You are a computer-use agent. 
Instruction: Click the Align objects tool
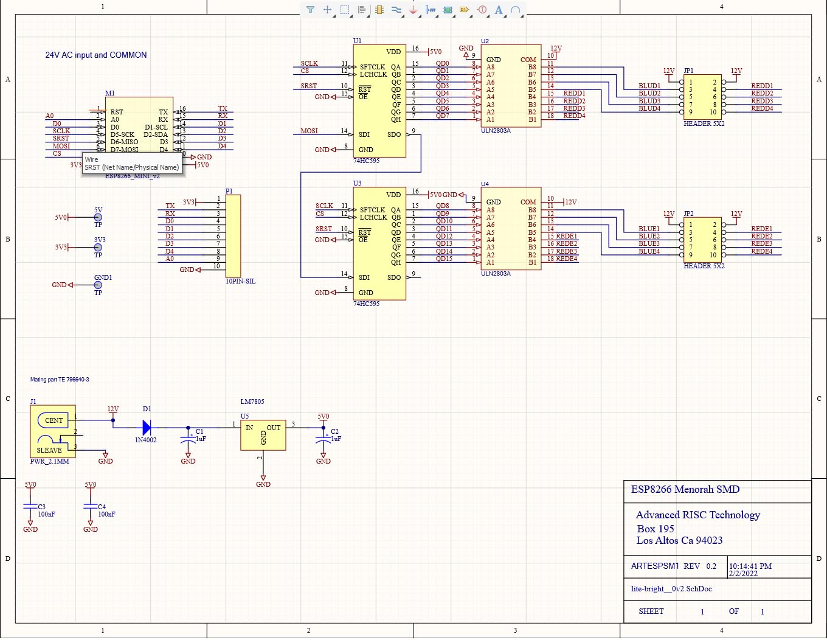pos(362,10)
